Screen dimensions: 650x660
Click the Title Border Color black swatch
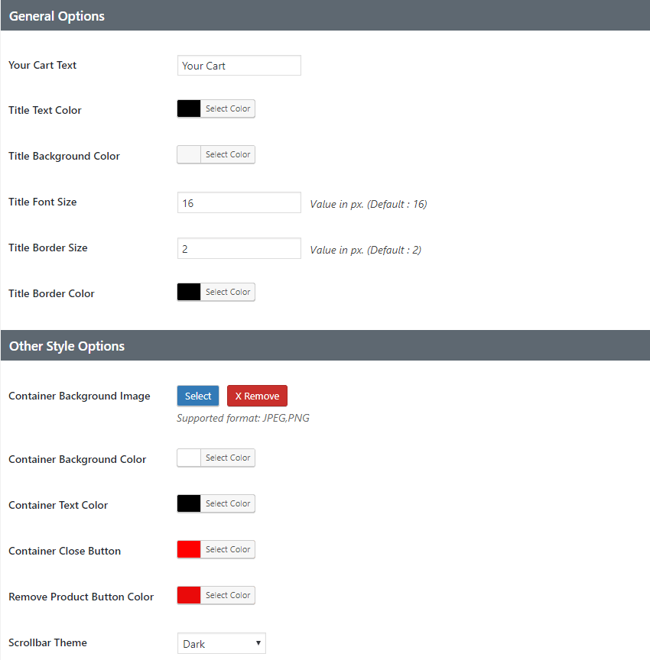(189, 292)
